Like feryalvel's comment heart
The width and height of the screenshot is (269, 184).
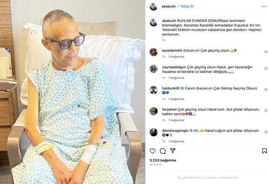click(x=266, y=111)
